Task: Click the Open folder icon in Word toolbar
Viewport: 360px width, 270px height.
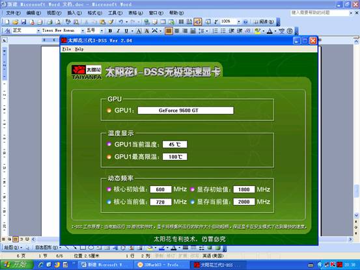Action: (15, 21)
